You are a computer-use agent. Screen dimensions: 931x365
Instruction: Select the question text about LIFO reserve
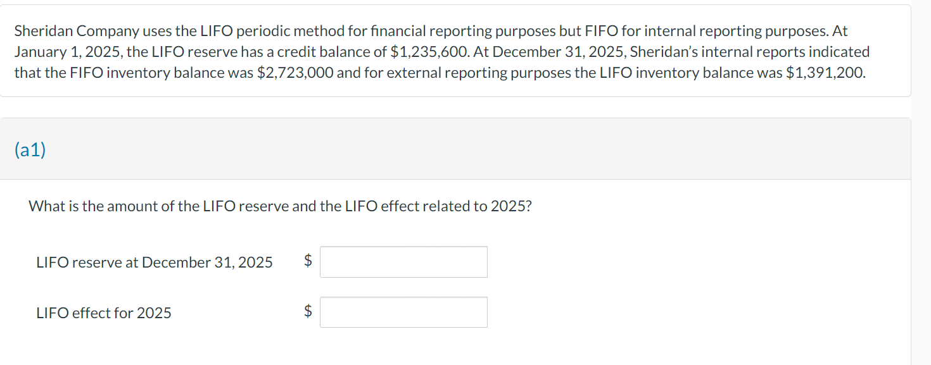tap(279, 206)
